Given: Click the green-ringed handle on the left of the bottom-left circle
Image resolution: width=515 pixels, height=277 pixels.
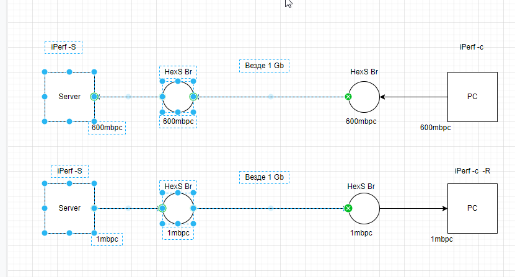Looking at the screenshot, I should (x=162, y=208).
